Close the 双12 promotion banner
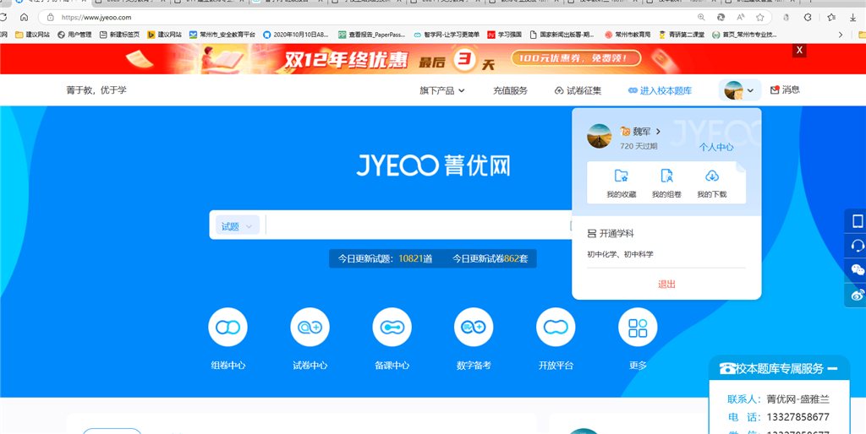Screen dimensions: 866x434 click(799, 51)
